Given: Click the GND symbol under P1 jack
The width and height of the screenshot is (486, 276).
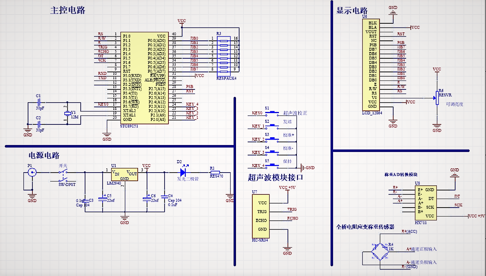Looking at the screenshot, I should [32, 198].
